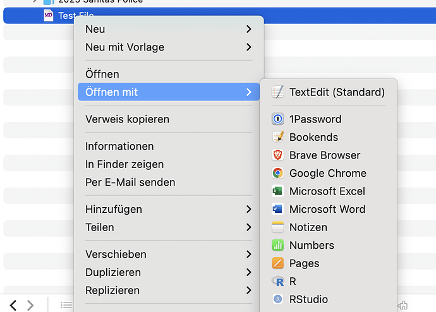Go back with the left arrow button
436x312 pixels.
13,305
